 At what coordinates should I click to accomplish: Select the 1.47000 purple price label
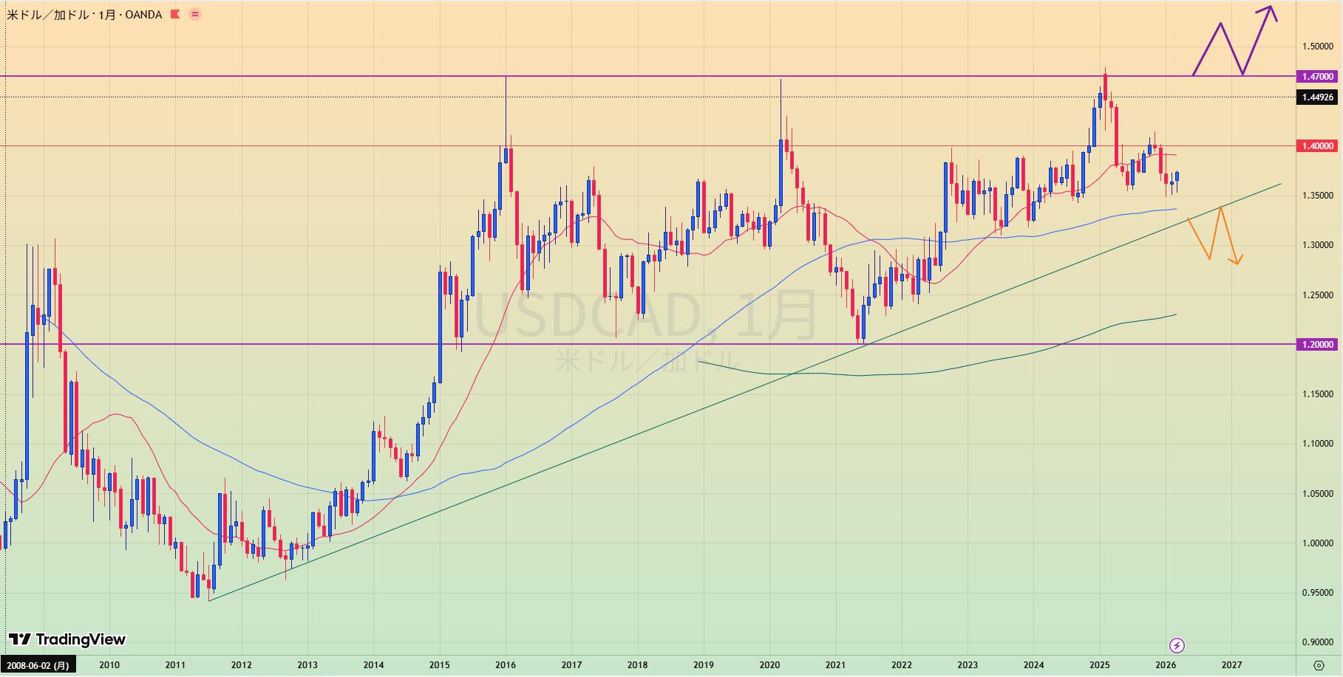click(1317, 77)
